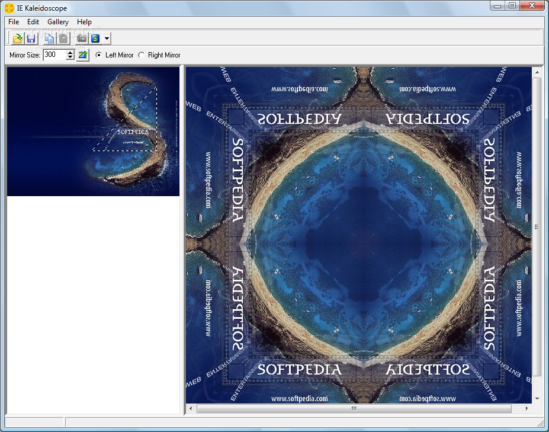Save the kaleidoscope with the floppy icon
Screen dimensions: 549x432
(31, 38)
